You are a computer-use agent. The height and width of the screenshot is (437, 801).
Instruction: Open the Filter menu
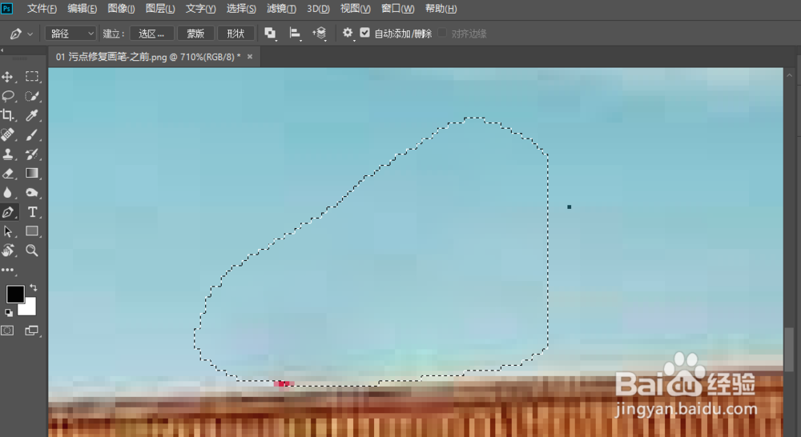281,9
